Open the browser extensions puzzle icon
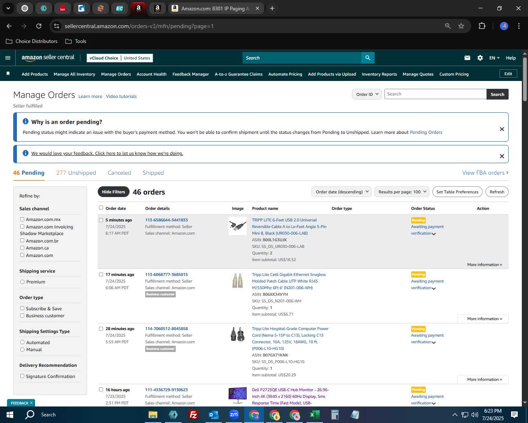Viewport: 528px width, 423px height. (x=482, y=26)
